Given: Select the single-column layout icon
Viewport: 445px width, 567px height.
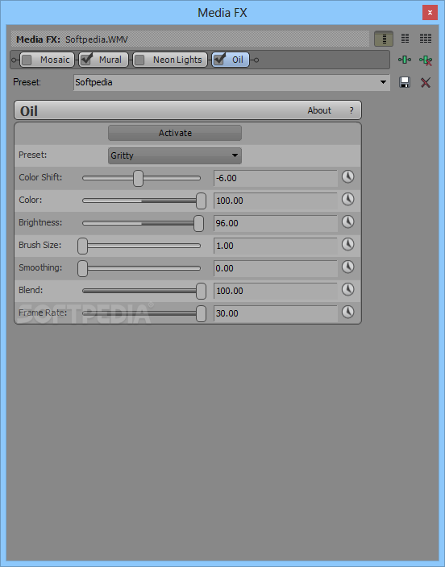Looking at the screenshot, I should pos(384,39).
